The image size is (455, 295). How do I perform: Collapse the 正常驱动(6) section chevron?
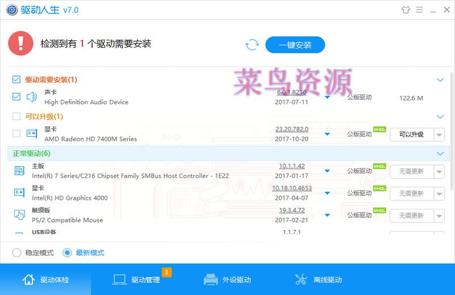(x=440, y=153)
